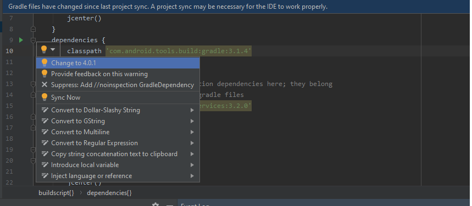The image size is (472, 206).
Task: Select Convert to GString option
Action: tap(118, 121)
